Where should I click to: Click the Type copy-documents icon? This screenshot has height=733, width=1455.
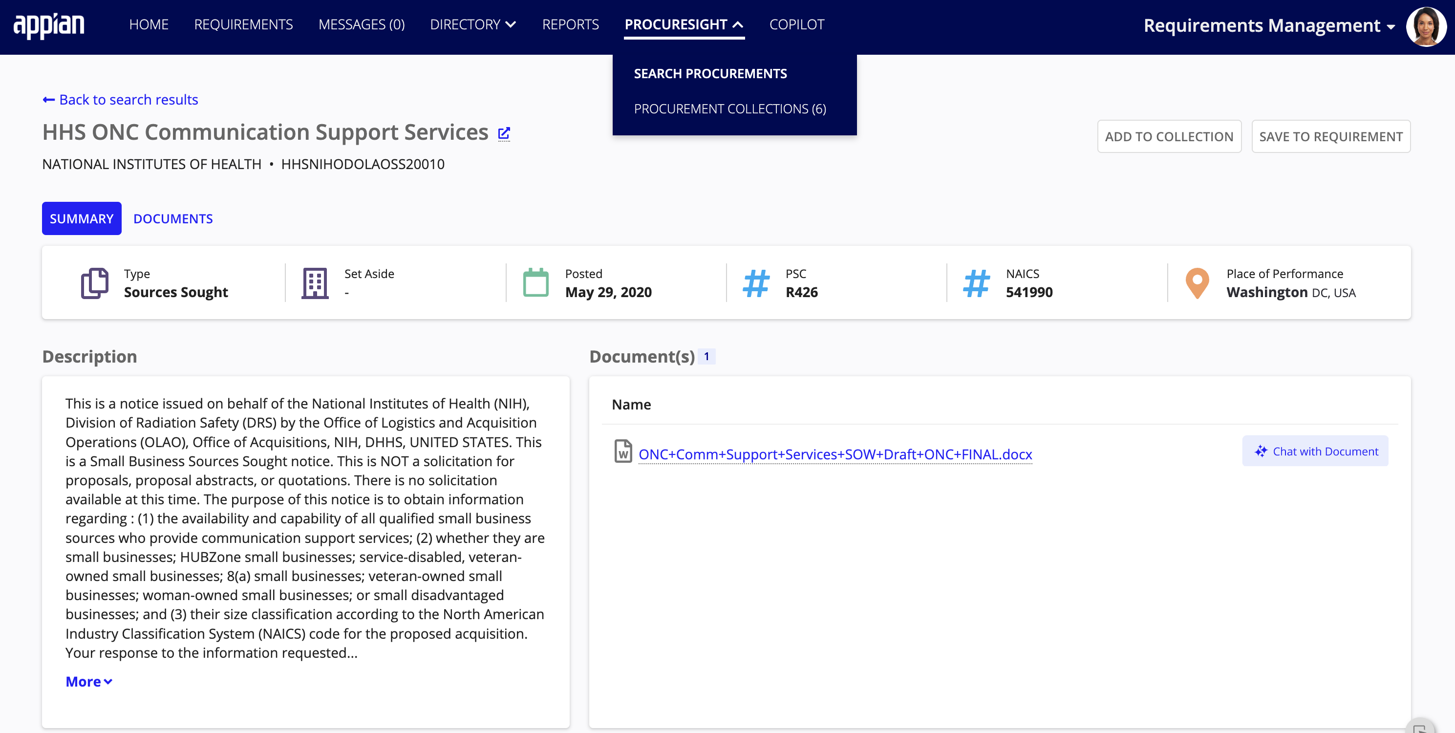pos(94,283)
